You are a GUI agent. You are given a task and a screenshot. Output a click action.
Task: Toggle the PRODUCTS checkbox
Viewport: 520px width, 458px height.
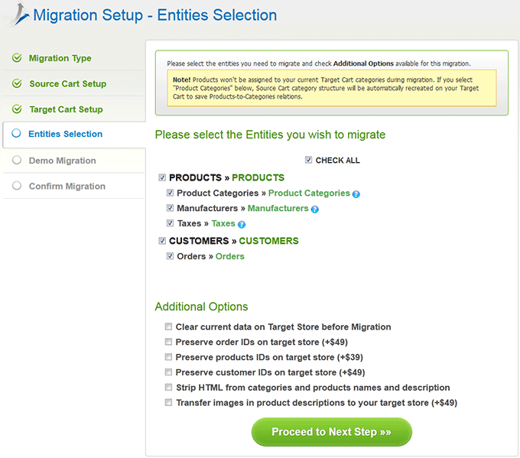tap(162, 177)
